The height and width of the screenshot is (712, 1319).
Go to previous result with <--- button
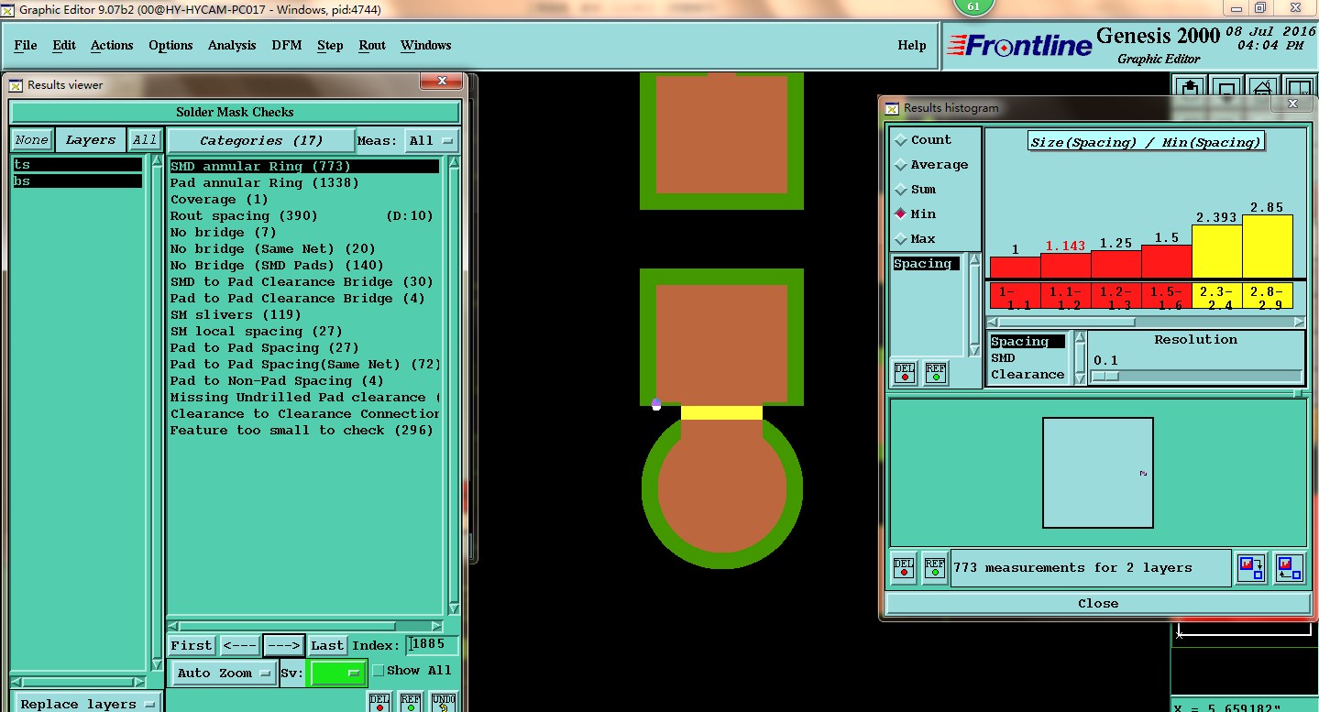tap(239, 645)
